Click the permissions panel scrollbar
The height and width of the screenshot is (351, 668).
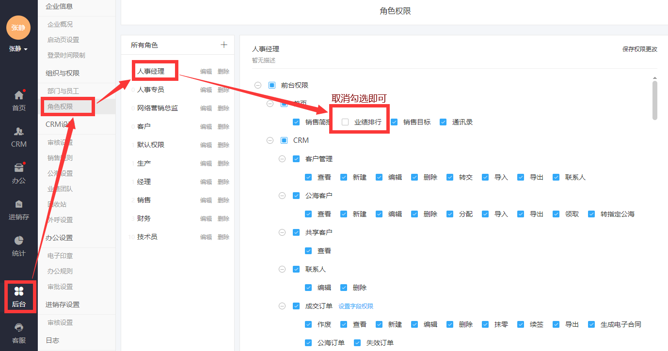click(x=655, y=100)
